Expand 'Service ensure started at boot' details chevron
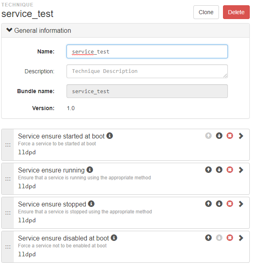Viewport: 253px width, 266px height. click(x=241, y=136)
